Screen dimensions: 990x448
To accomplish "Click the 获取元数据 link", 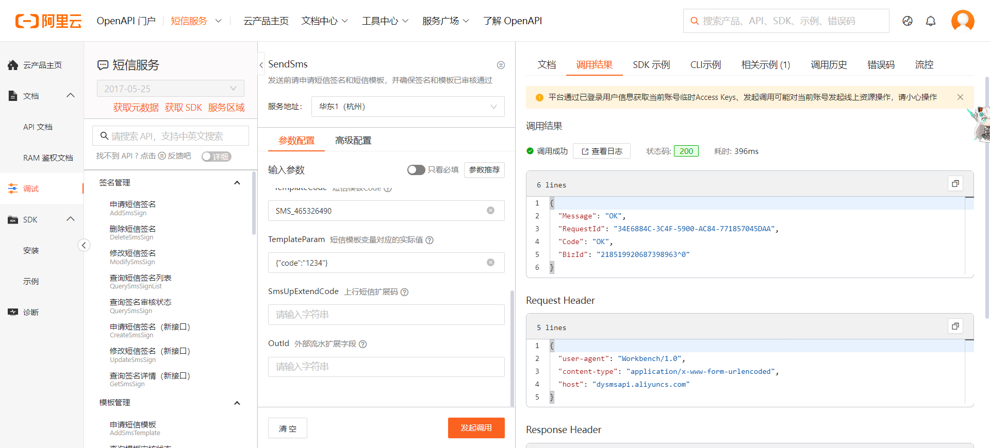I will coord(136,108).
